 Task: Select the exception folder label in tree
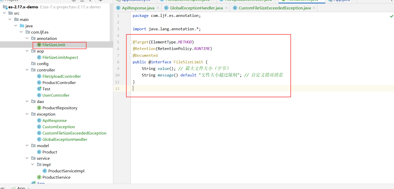[x=46, y=114]
